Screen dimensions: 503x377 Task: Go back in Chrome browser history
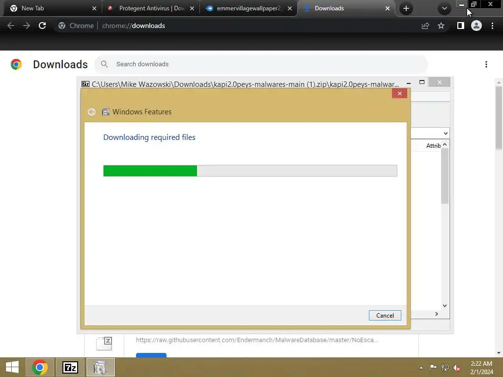pos(11,26)
